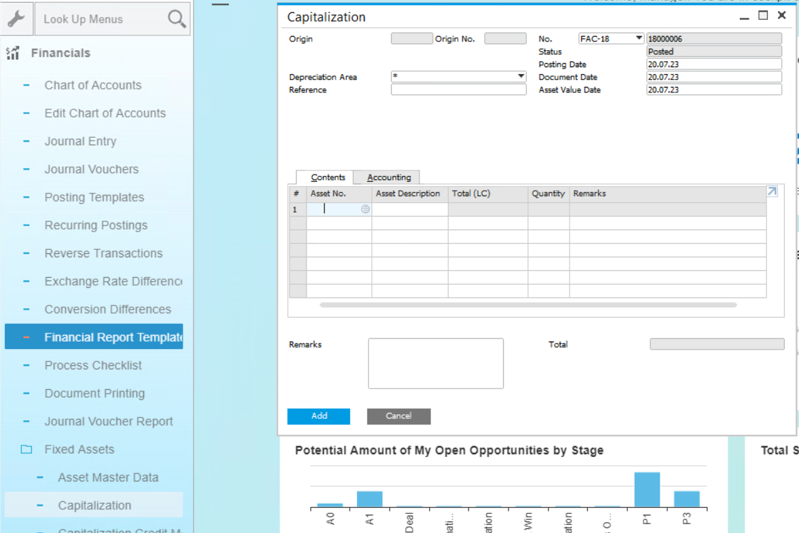799x533 pixels.
Task: Select Document Printing
Action: tap(94, 393)
